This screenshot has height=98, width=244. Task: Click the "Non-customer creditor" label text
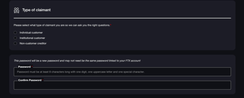pos(33,43)
